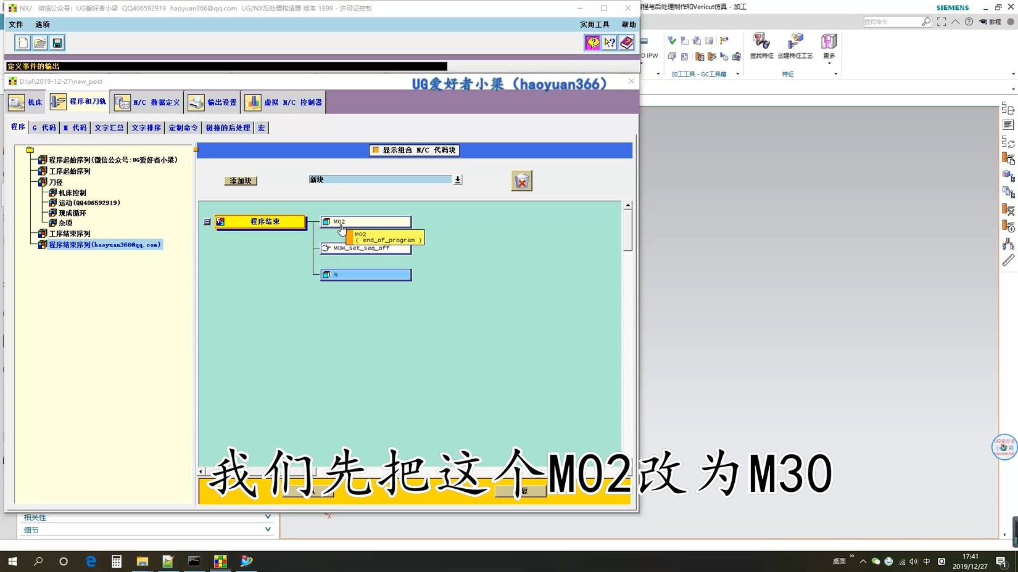Click the M02 block in program end

[366, 221]
